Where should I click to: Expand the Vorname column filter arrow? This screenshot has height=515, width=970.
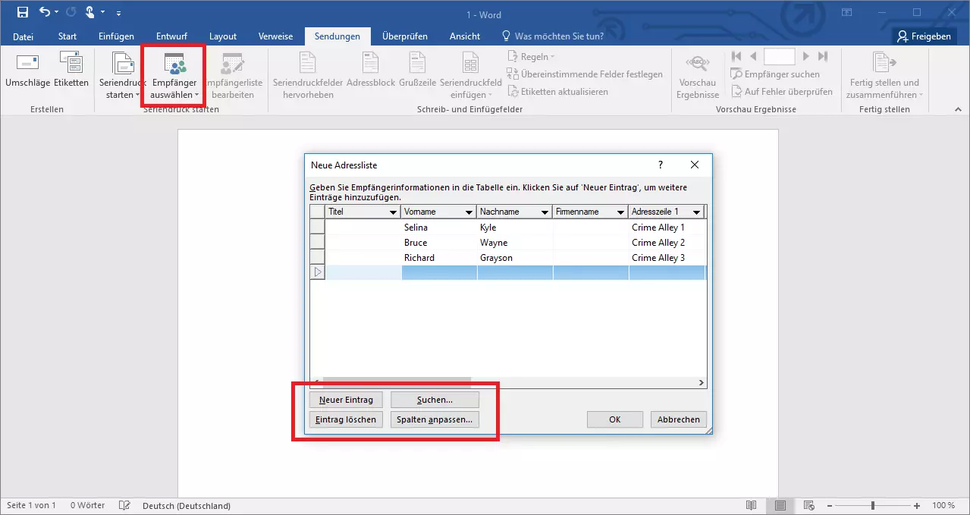pos(469,212)
